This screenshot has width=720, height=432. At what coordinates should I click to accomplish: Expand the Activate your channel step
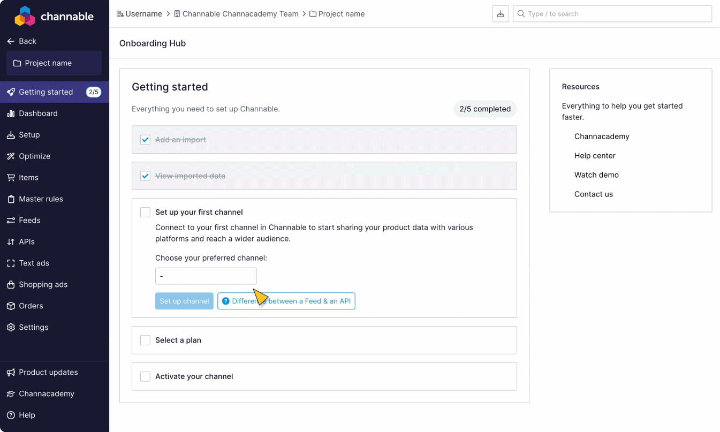(x=194, y=377)
